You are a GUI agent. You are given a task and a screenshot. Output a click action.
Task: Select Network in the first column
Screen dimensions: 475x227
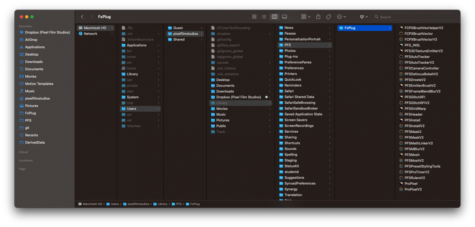pos(96,34)
